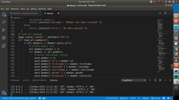Kill terminal with trash icon
Image resolution: width=179 pixels, height=100 pixels.
(160, 80)
